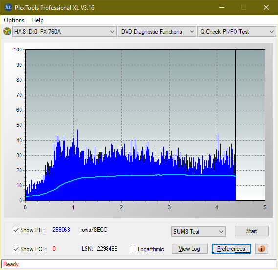
Task: Click the POF value 0
Action: pos(54,248)
